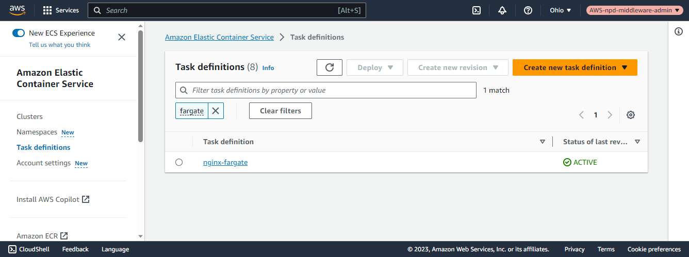Click the AWS logo home icon
The image size is (689, 257).
click(17, 10)
